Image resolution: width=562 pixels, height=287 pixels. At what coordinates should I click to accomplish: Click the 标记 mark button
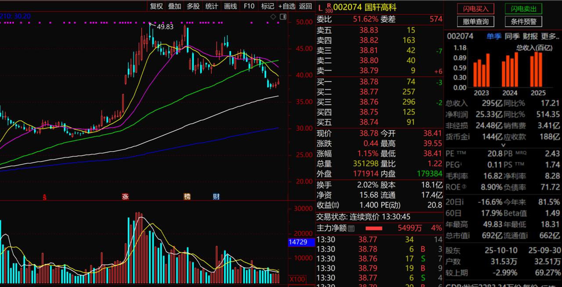coord(267,6)
